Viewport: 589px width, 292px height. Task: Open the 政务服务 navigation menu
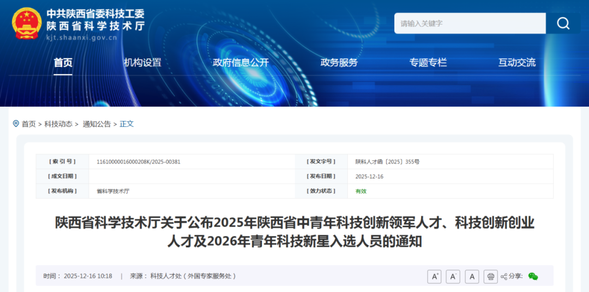339,63
